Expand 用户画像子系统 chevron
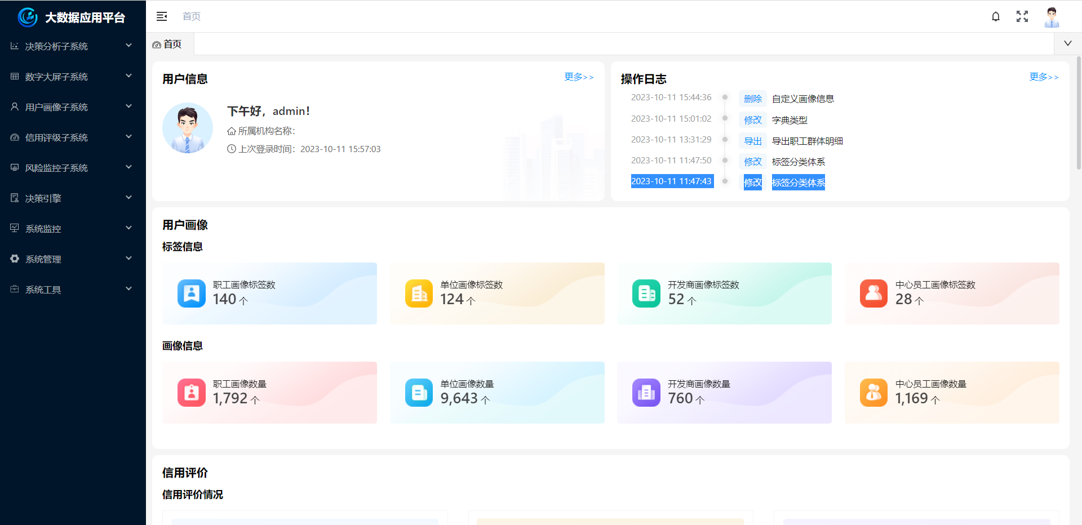Viewport: 1082px width, 525px height. (128, 106)
